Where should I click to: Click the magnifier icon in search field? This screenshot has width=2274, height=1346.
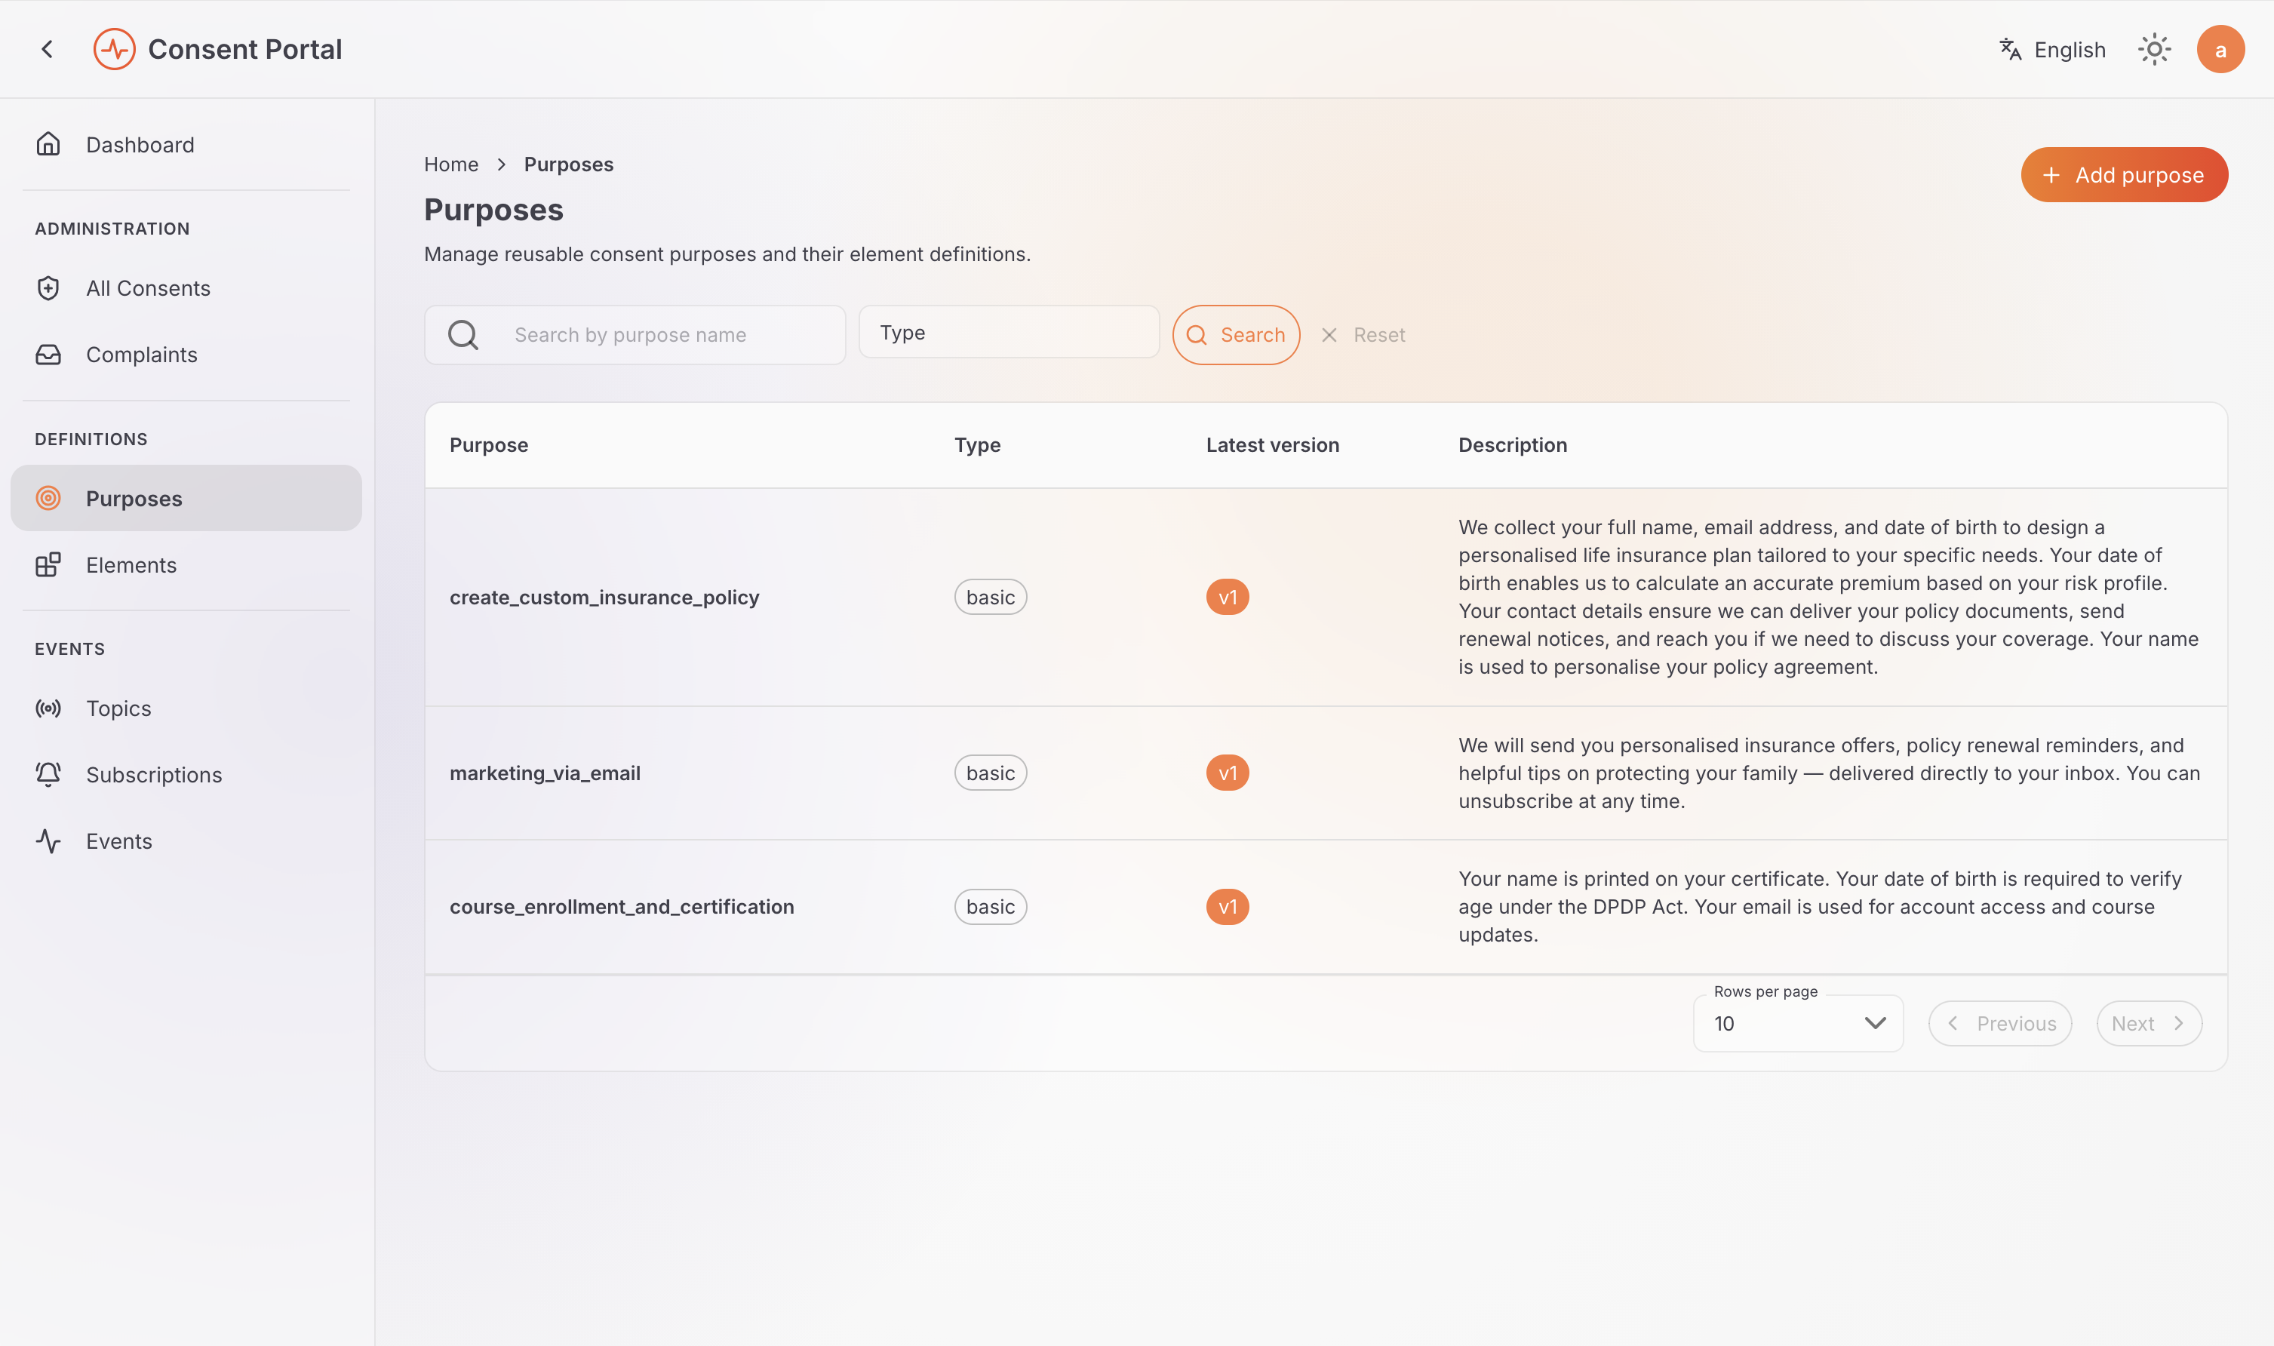click(463, 335)
